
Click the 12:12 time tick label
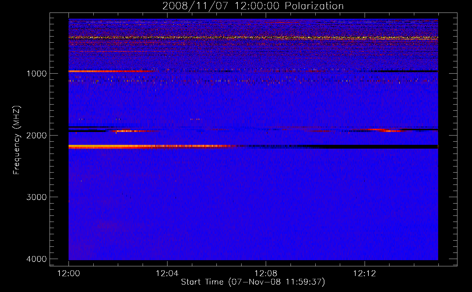[x=364, y=274]
